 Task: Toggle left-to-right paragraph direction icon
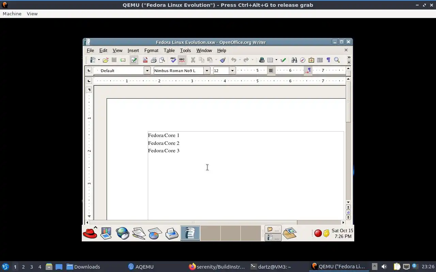pyautogui.click(x=308, y=71)
